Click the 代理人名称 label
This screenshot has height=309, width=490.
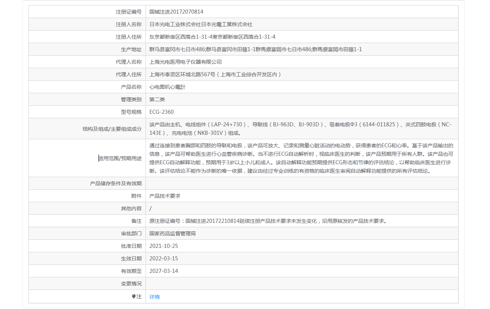(x=129, y=62)
